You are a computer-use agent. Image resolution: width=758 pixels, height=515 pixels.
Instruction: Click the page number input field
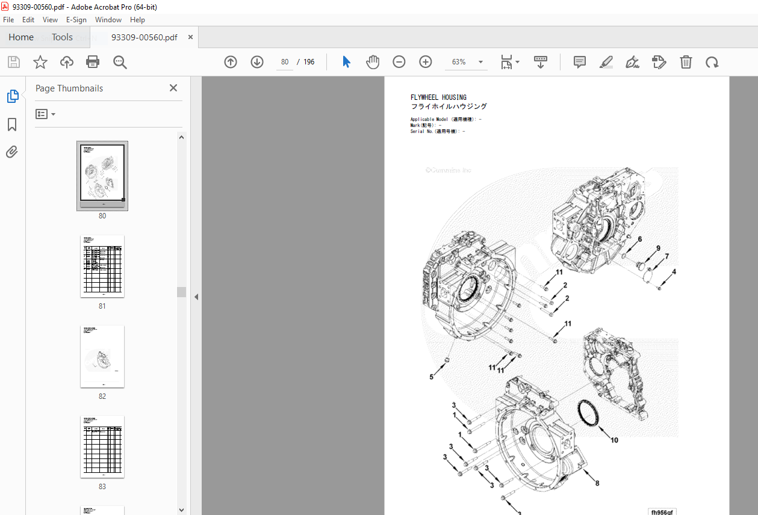point(285,62)
